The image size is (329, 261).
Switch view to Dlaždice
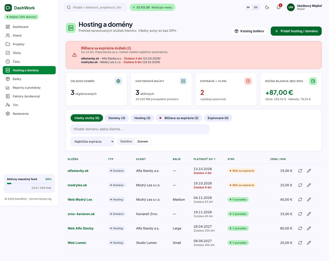pyautogui.click(x=126, y=141)
